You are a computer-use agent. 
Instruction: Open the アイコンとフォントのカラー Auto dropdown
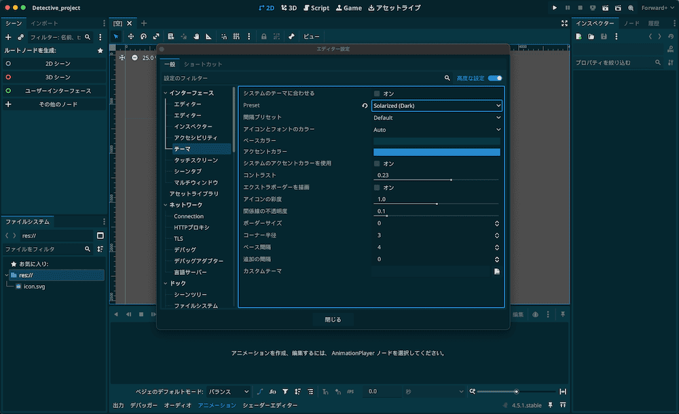click(437, 129)
